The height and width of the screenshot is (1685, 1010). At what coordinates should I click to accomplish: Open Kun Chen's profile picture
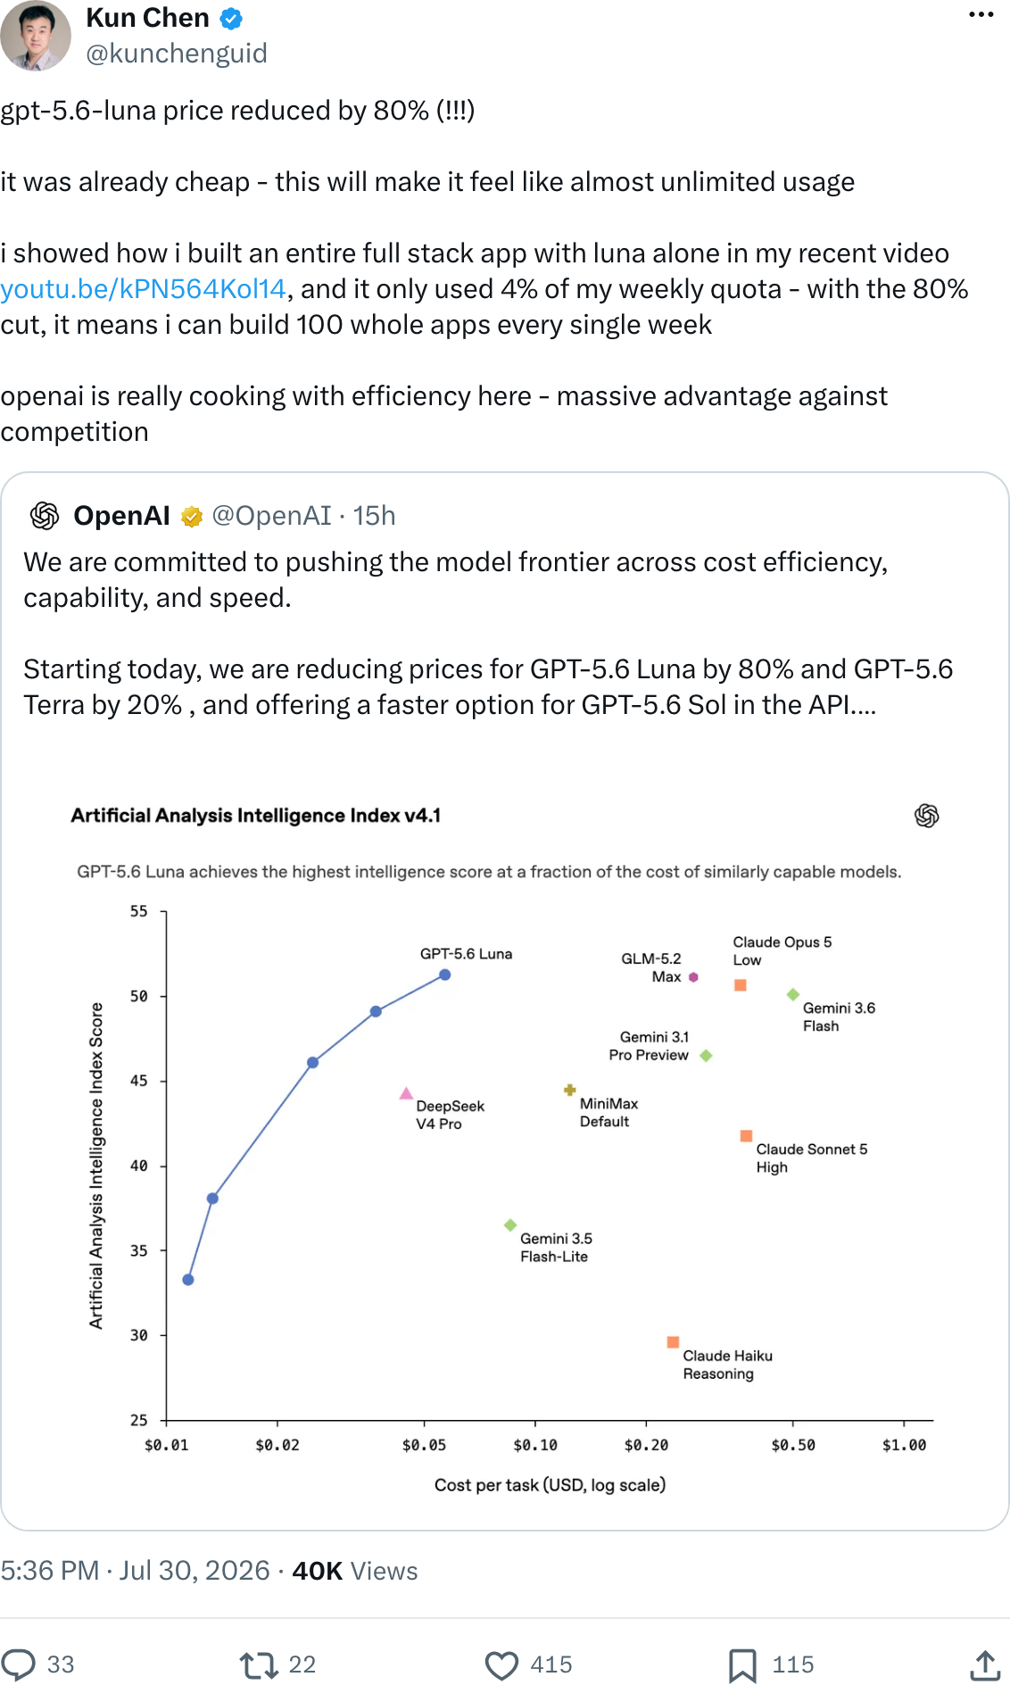(x=36, y=36)
